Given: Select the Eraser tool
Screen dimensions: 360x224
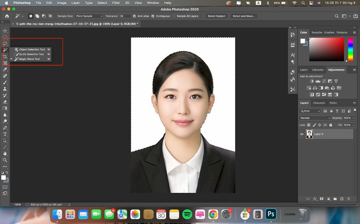Looking at the screenshot, I should pos(5,102).
